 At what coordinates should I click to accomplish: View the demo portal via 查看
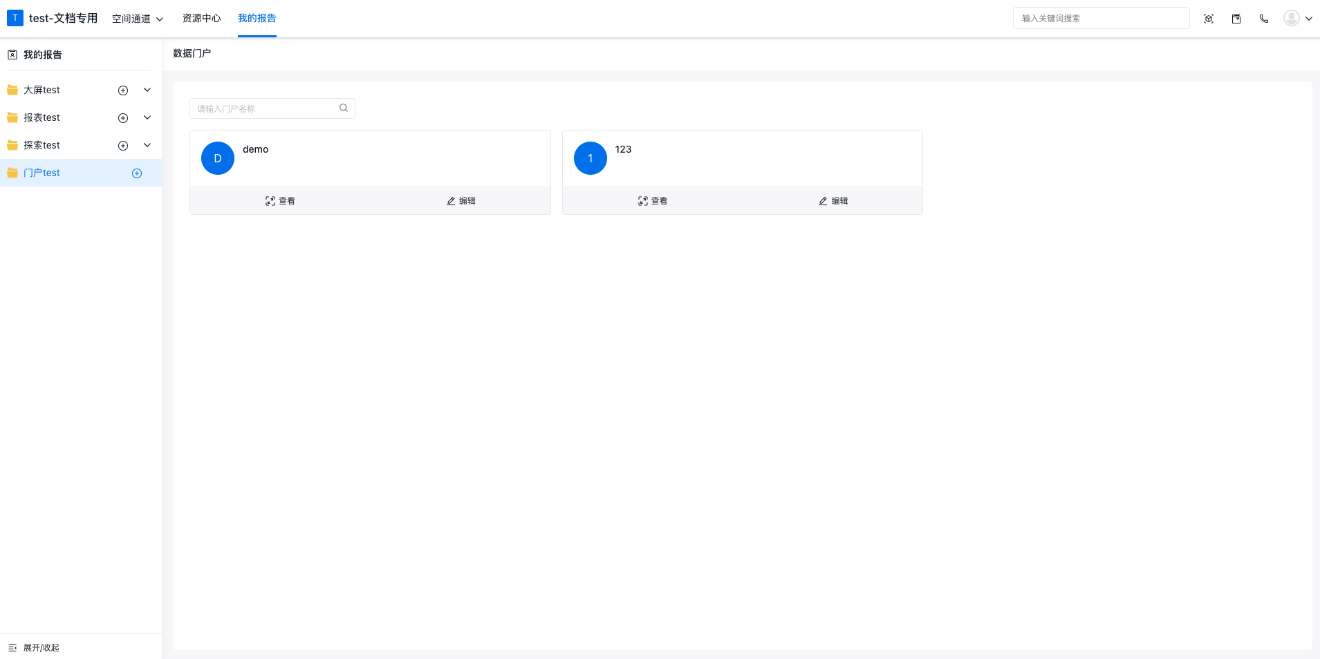click(280, 201)
